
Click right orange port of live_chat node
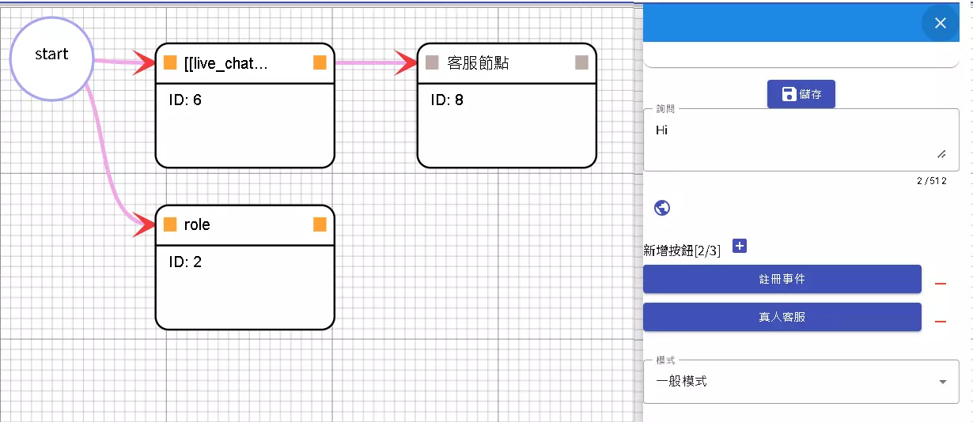click(x=320, y=63)
